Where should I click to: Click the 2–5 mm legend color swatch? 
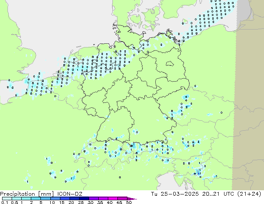tap(36, 199)
